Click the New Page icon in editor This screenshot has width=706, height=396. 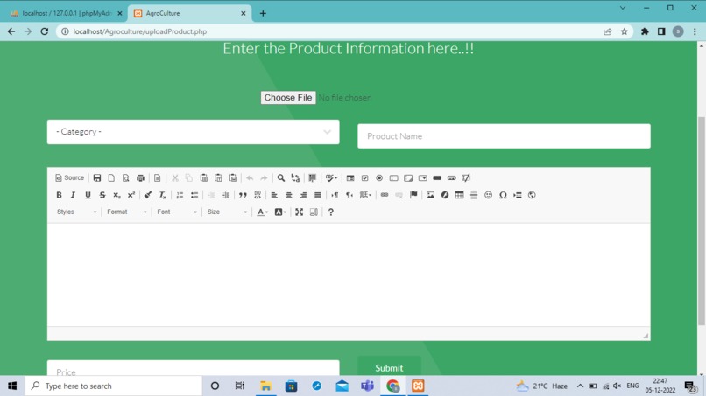tap(111, 178)
